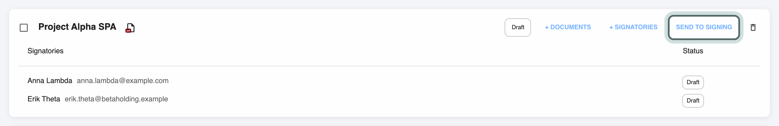Image resolution: width=779 pixels, height=126 pixels.
Task: Click Erik Theta's Draft status badge
Action: pos(693,101)
